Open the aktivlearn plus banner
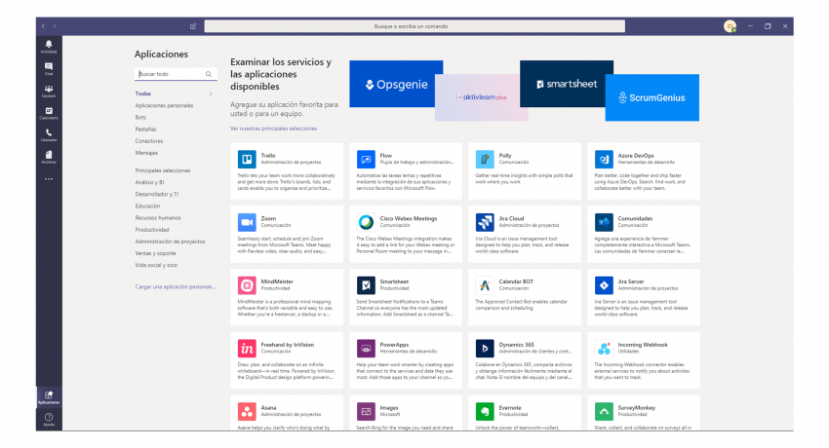The image size is (829, 448). click(482, 98)
